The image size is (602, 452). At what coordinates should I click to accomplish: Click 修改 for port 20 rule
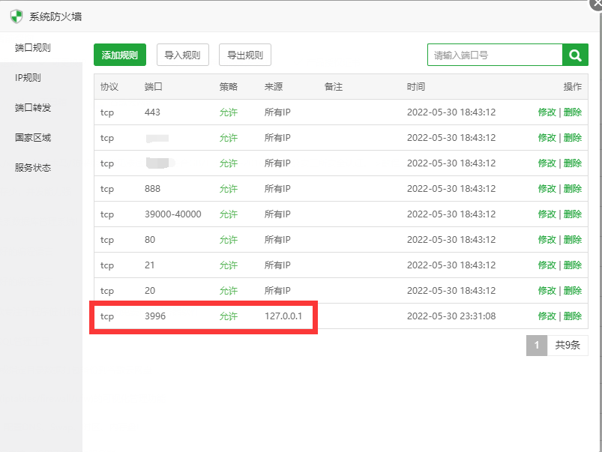[x=546, y=290]
